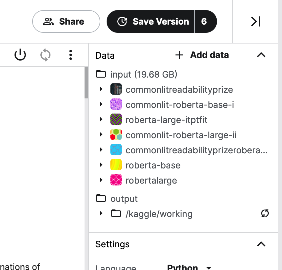The width and height of the screenshot is (282, 270).
Task: Refresh the /kaggle/working output directory
Action: [265, 214]
